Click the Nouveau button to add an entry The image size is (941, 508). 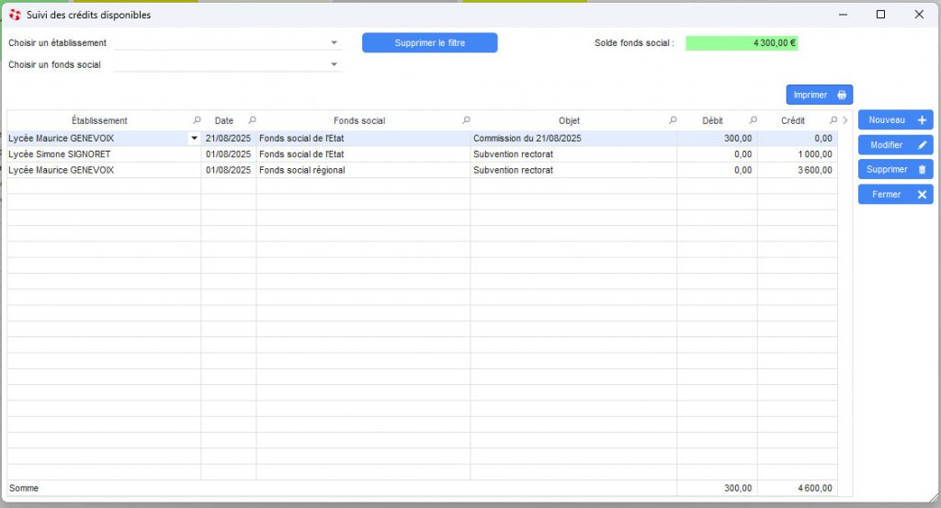(x=895, y=120)
